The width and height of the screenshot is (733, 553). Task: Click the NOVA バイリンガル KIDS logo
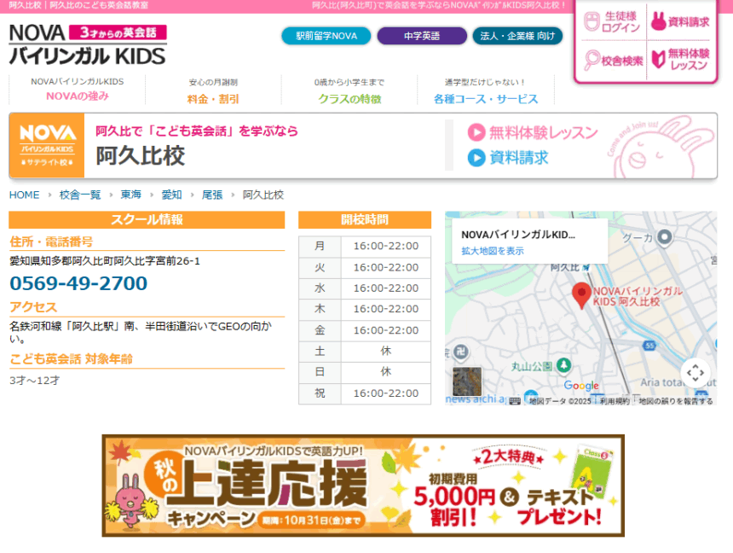coord(88,44)
